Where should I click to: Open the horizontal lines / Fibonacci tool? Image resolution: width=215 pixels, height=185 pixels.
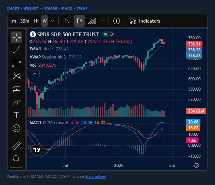click(16, 63)
